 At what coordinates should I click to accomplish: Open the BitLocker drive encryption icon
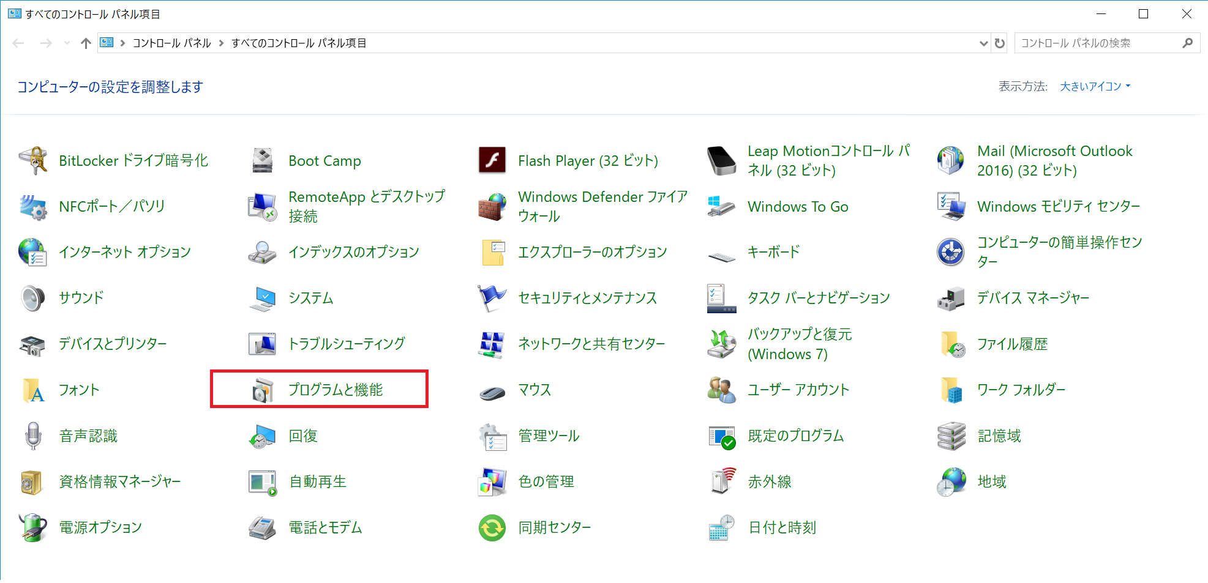pos(33,161)
